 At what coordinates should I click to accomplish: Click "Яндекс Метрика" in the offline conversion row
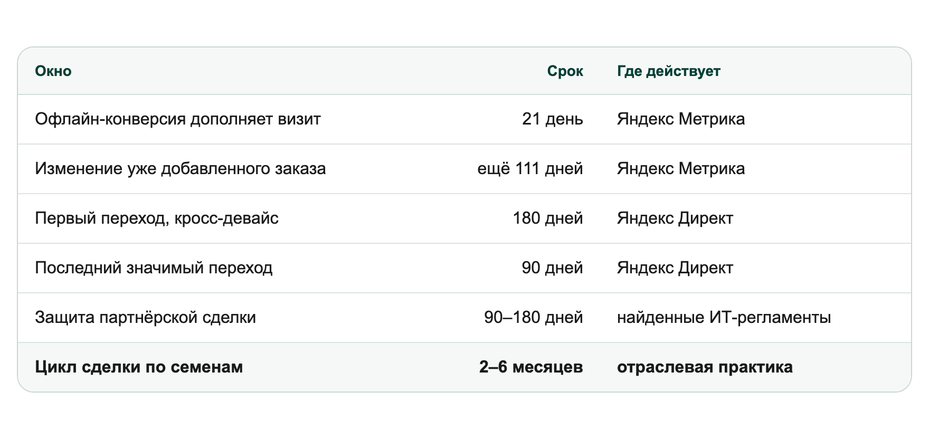tap(681, 119)
